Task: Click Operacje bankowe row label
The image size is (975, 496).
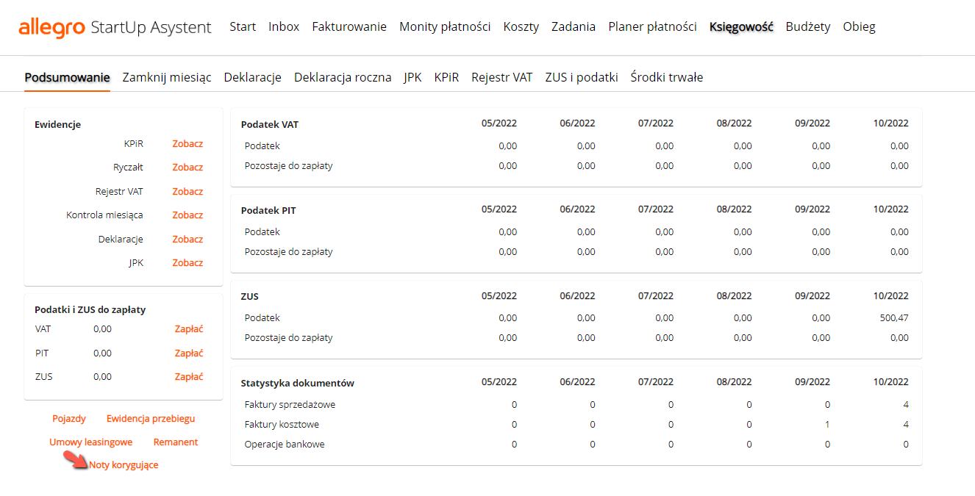Action: pyautogui.click(x=285, y=444)
